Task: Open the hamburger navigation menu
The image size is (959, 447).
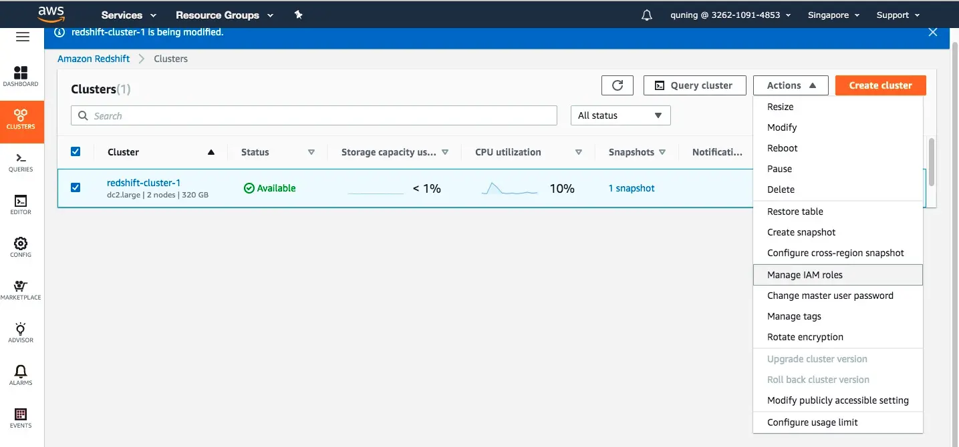Action: coord(22,37)
